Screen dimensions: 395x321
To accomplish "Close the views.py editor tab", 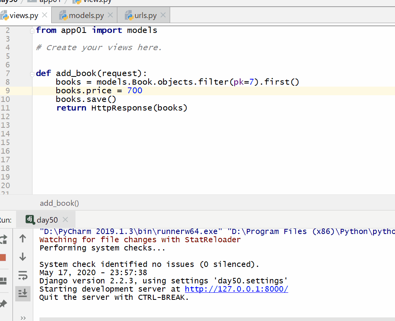I will pos(44,15).
